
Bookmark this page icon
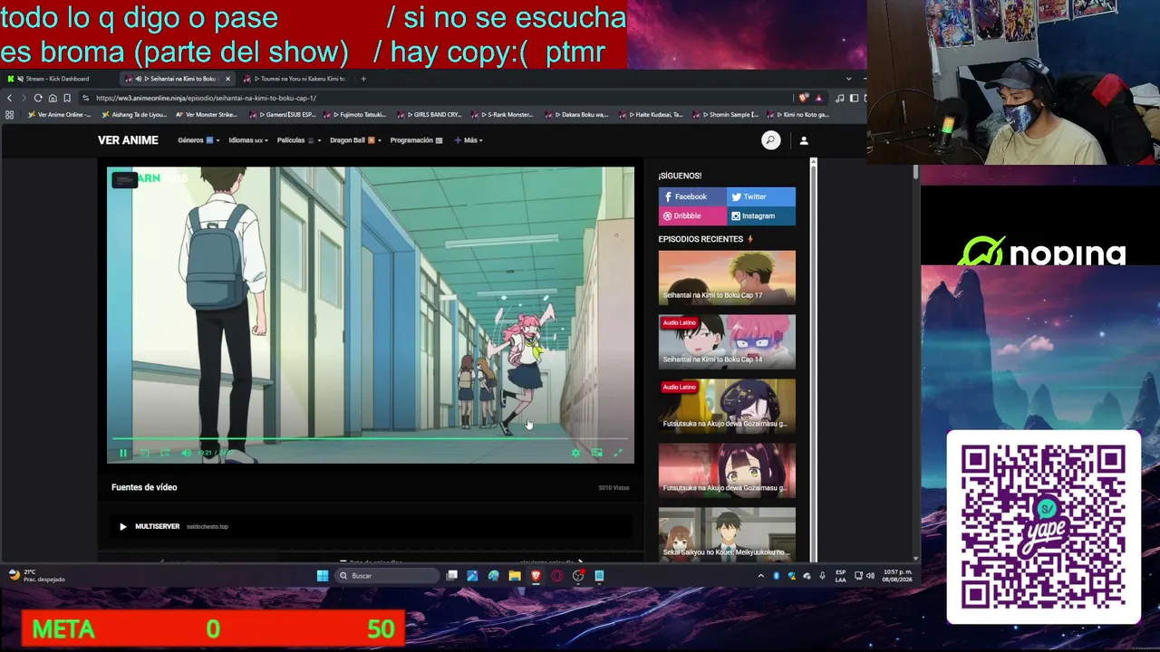coord(67,98)
